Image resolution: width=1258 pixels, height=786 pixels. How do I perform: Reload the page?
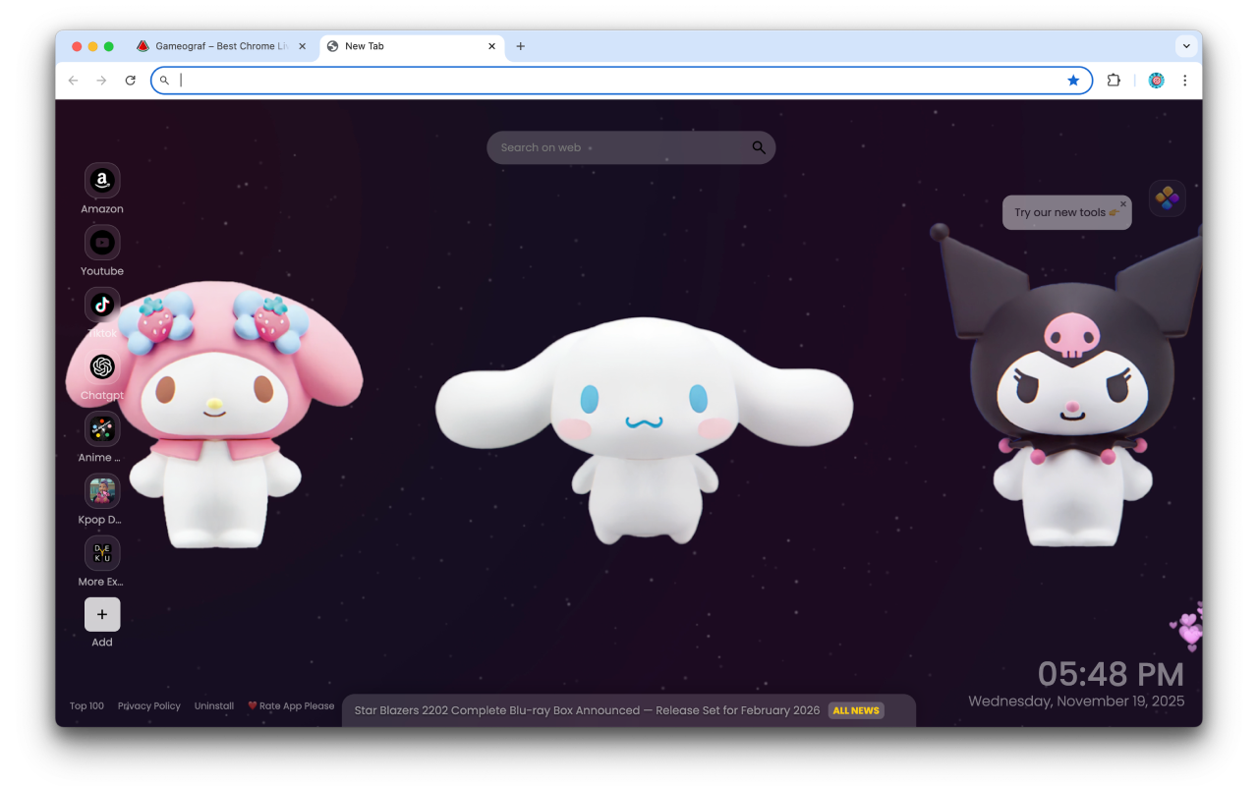tap(130, 81)
